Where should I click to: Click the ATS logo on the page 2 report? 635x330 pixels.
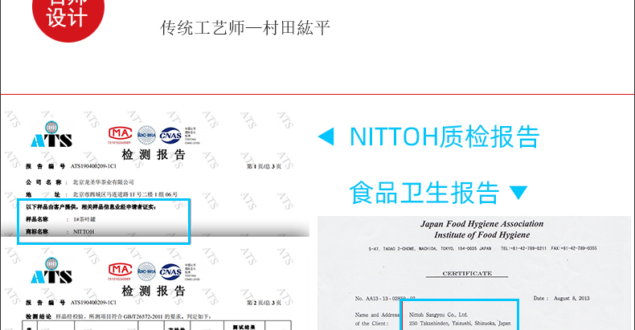51,271
